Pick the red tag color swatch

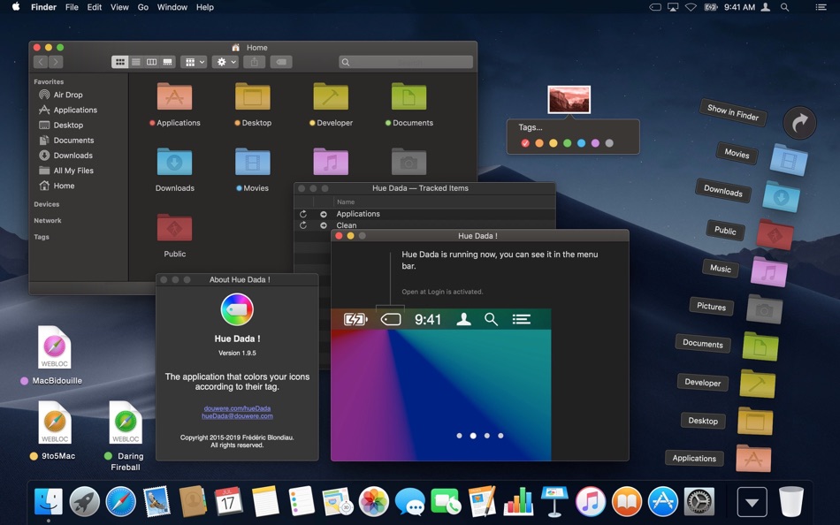click(525, 143)
